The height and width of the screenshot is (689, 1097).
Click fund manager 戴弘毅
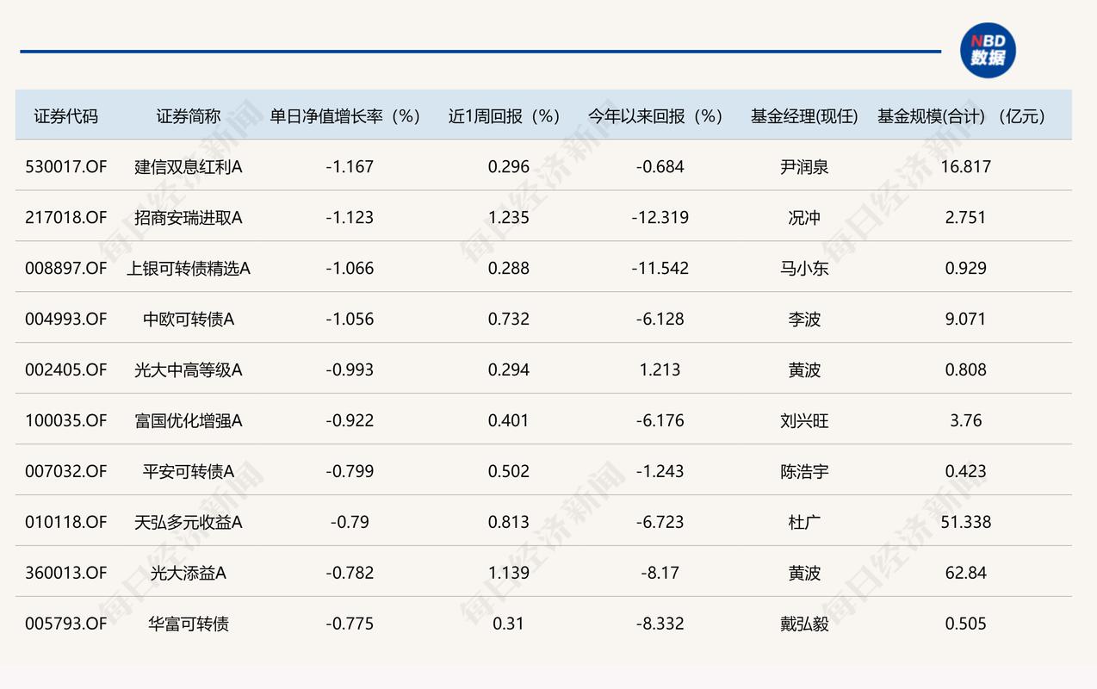pyautogui.click(x=803, y=623)
